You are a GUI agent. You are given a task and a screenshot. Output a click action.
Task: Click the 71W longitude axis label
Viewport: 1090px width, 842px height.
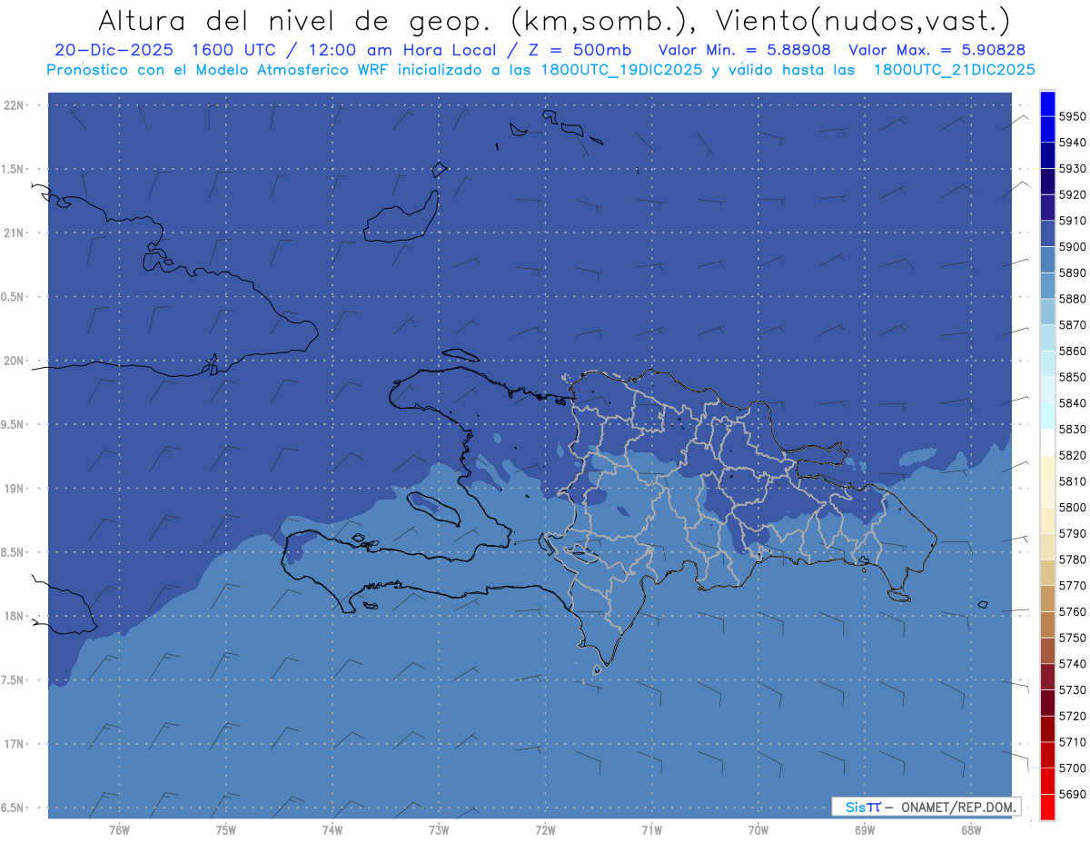651,830
